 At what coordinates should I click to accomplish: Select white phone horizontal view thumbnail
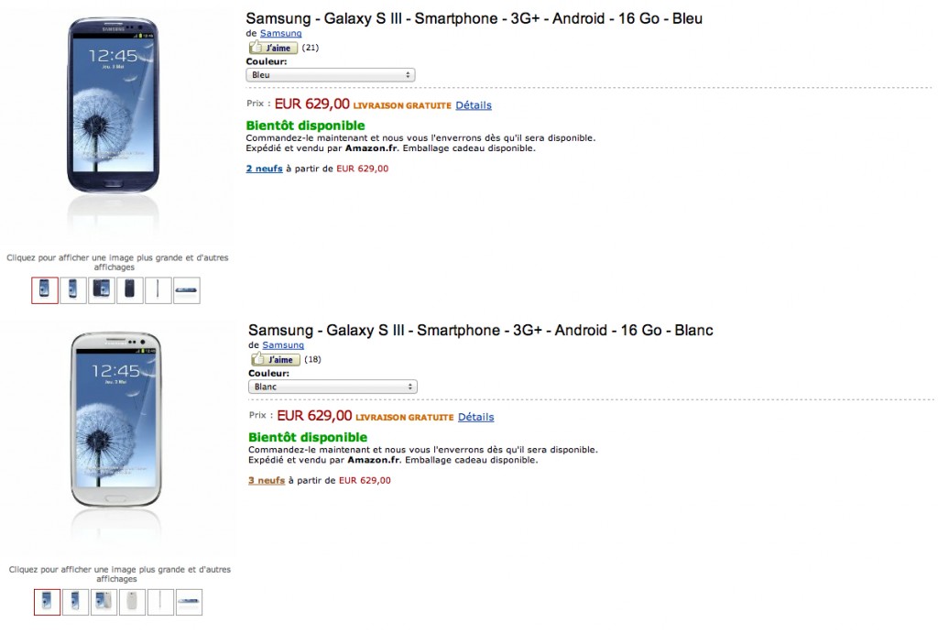pyautogui.click(x=189, y=602)
